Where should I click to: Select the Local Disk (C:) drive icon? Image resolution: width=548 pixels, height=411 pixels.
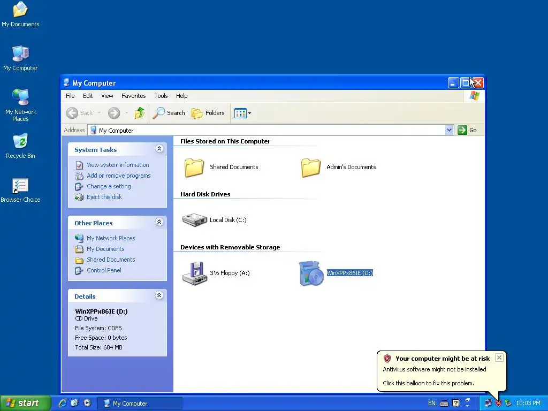coord(195,220)
